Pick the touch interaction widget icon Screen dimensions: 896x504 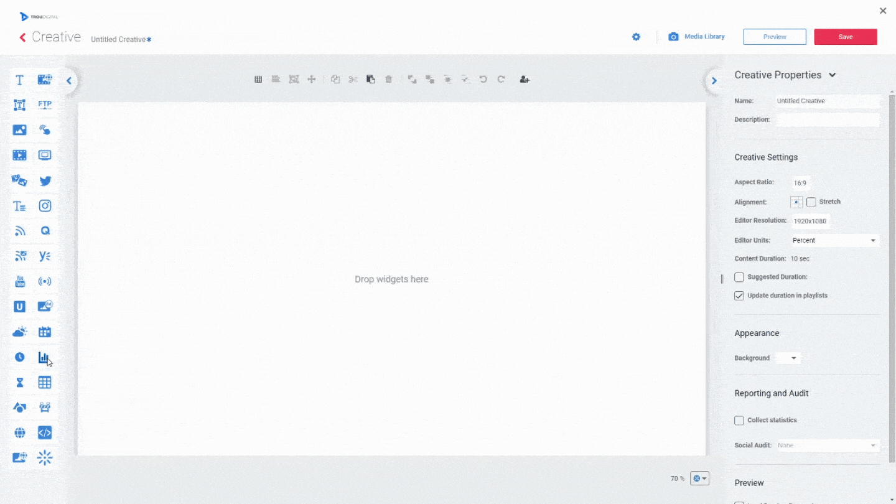pyautogui.click(x=45, y=130)
